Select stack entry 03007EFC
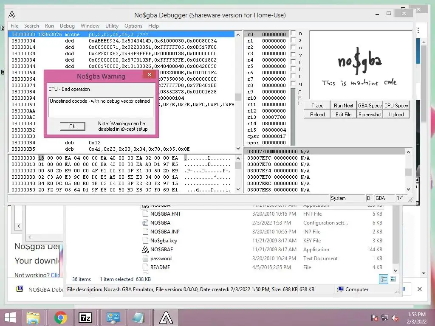The image size is (435, 326). tap(325, 158)
